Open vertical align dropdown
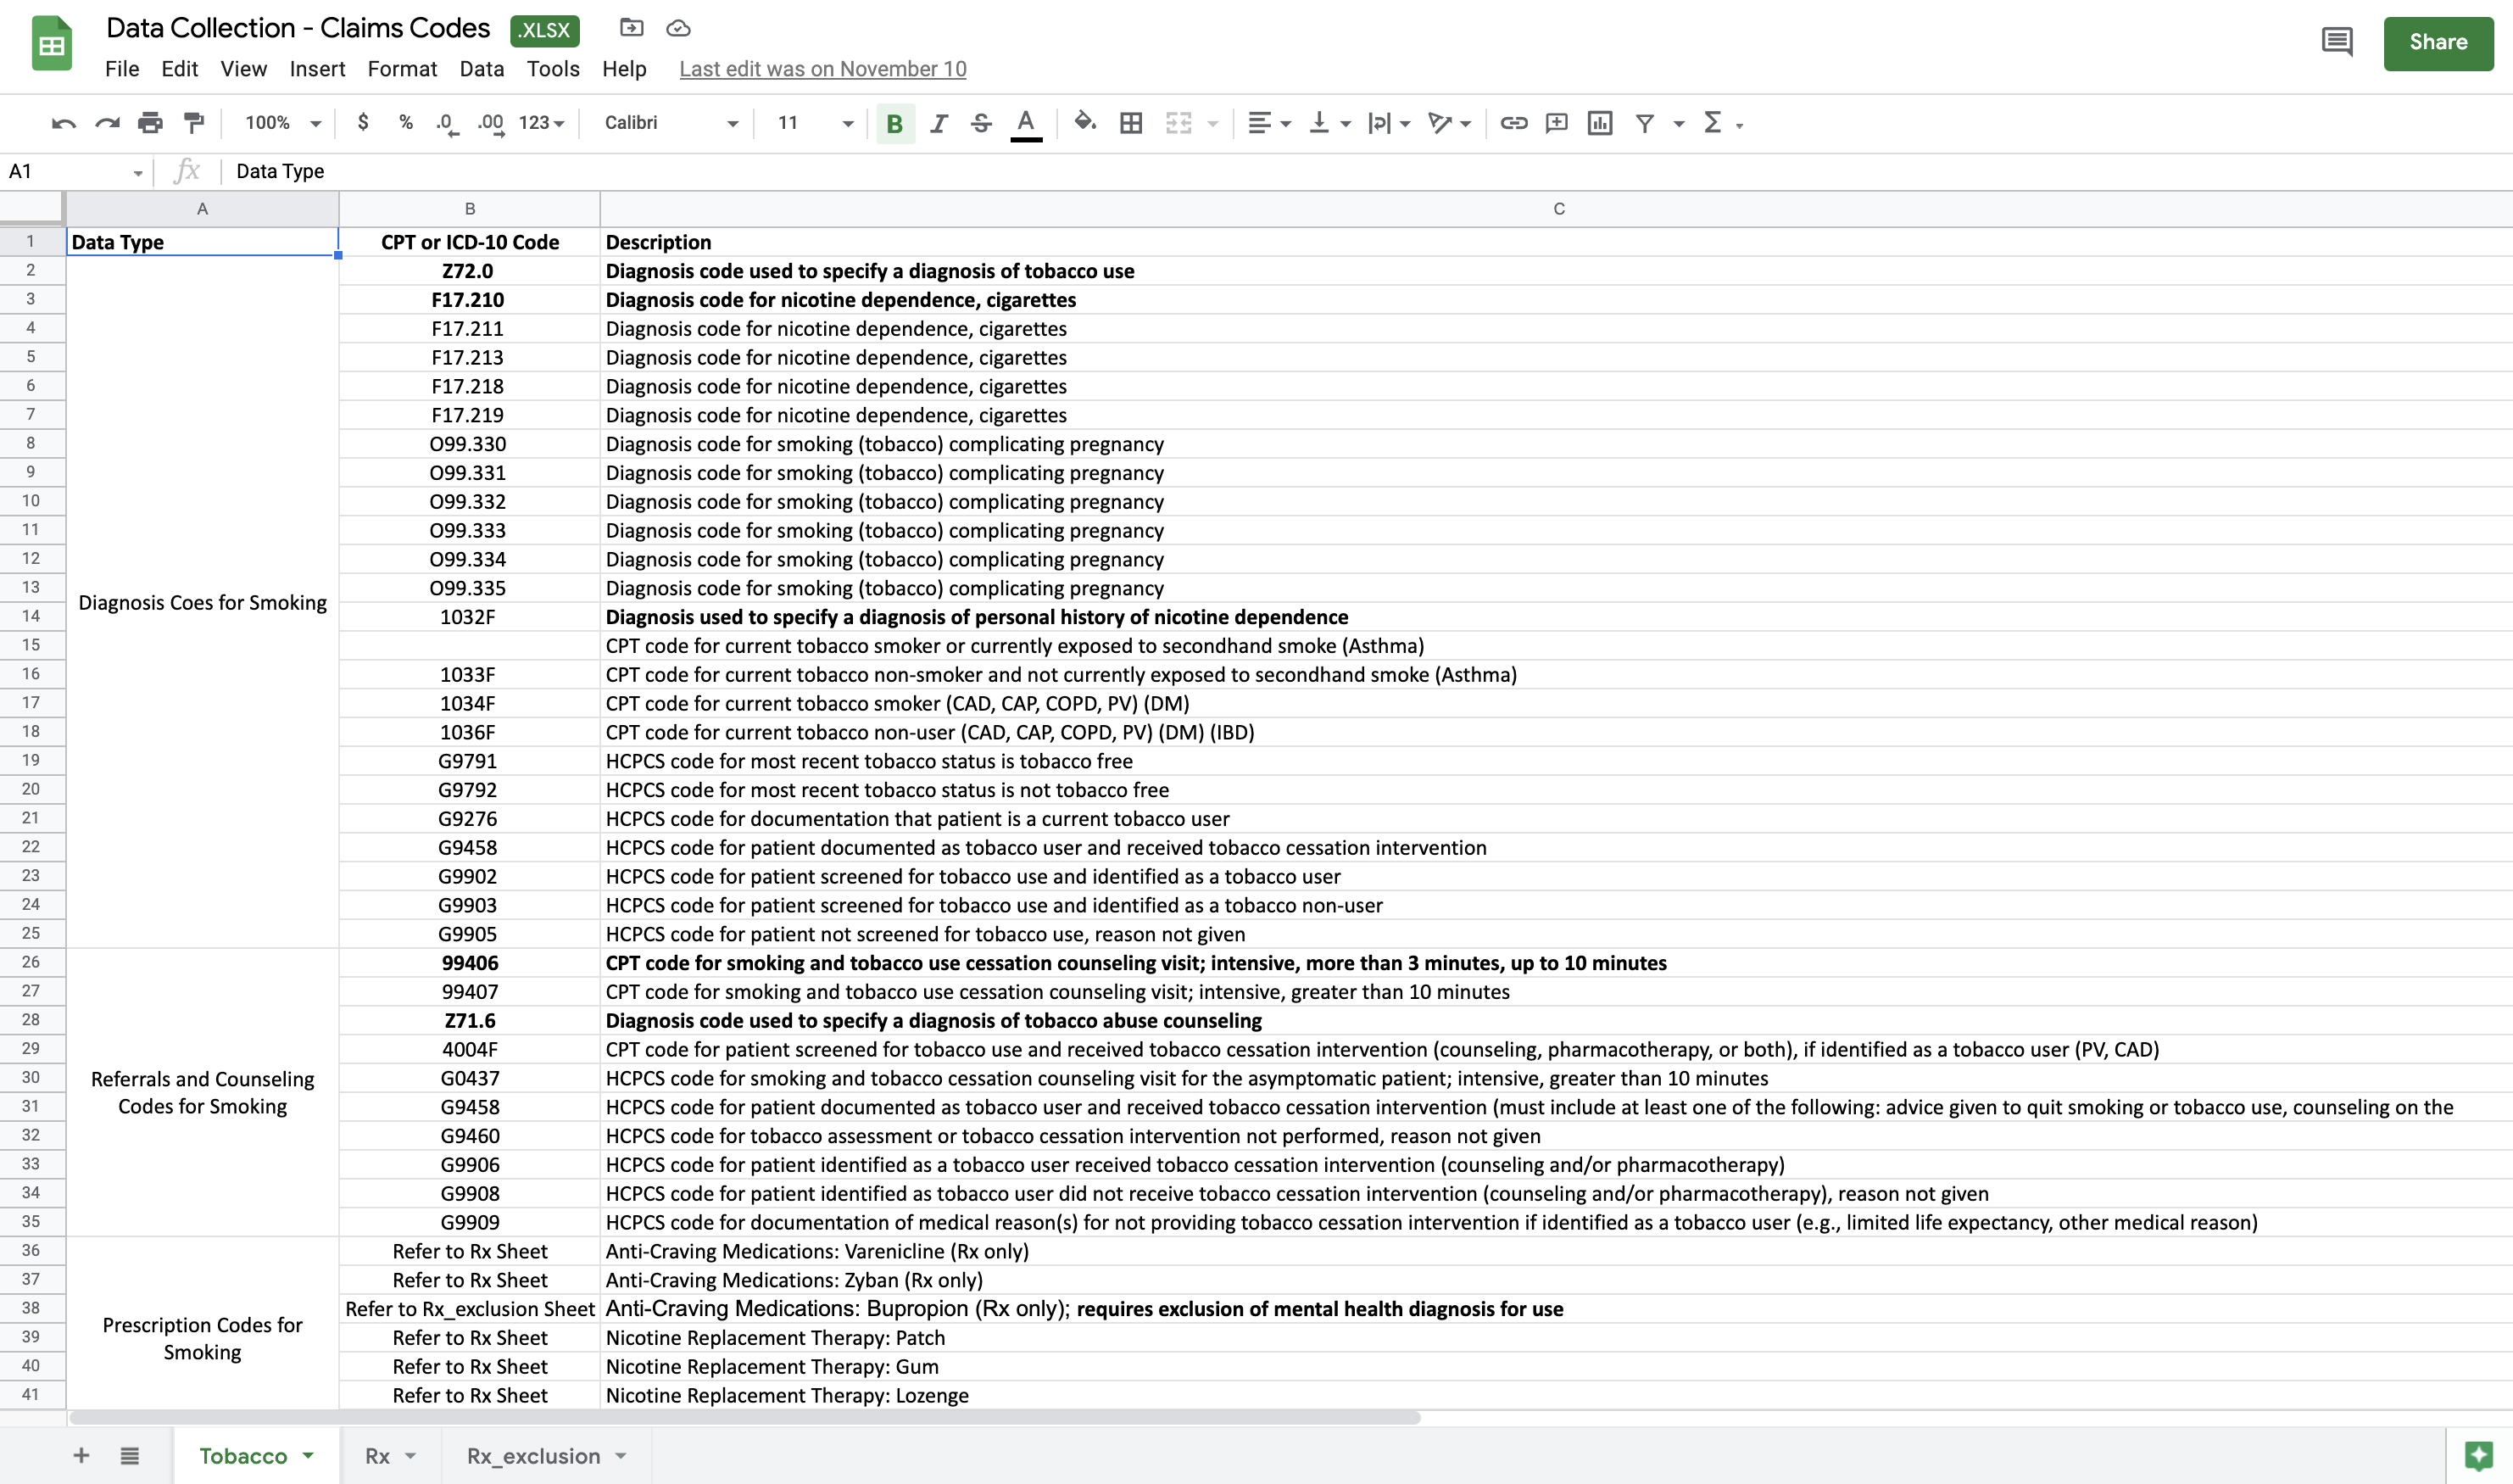Screen dimensions: 2513x1484 (1329, 123)
